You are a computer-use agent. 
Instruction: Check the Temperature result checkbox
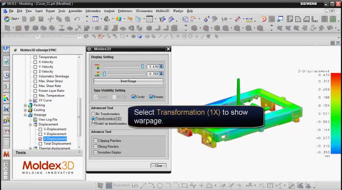click(35, 57)
